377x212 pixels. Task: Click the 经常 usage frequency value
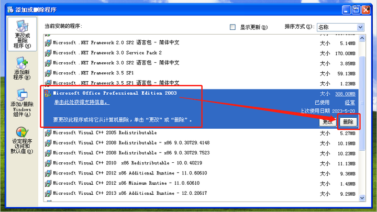click(350, 103)
